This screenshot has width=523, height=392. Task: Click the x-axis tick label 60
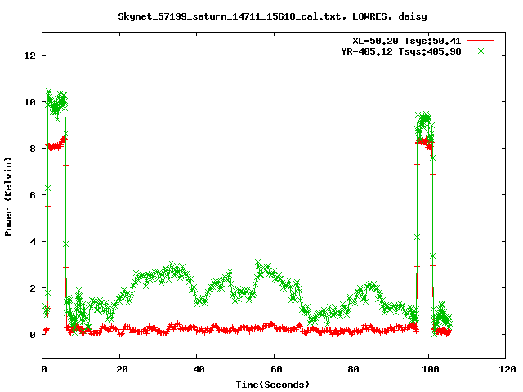point(276,369)
